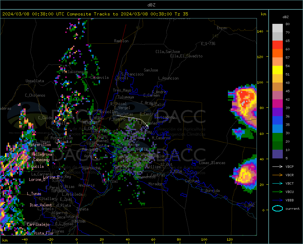Click the Catitas place label
The image size is (303, 244).
(192, 181)
